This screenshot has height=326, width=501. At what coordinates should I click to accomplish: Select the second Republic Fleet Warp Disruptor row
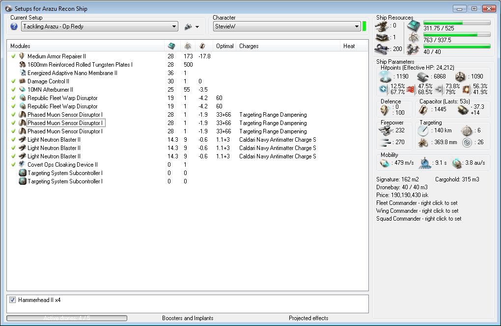[188, 106]
